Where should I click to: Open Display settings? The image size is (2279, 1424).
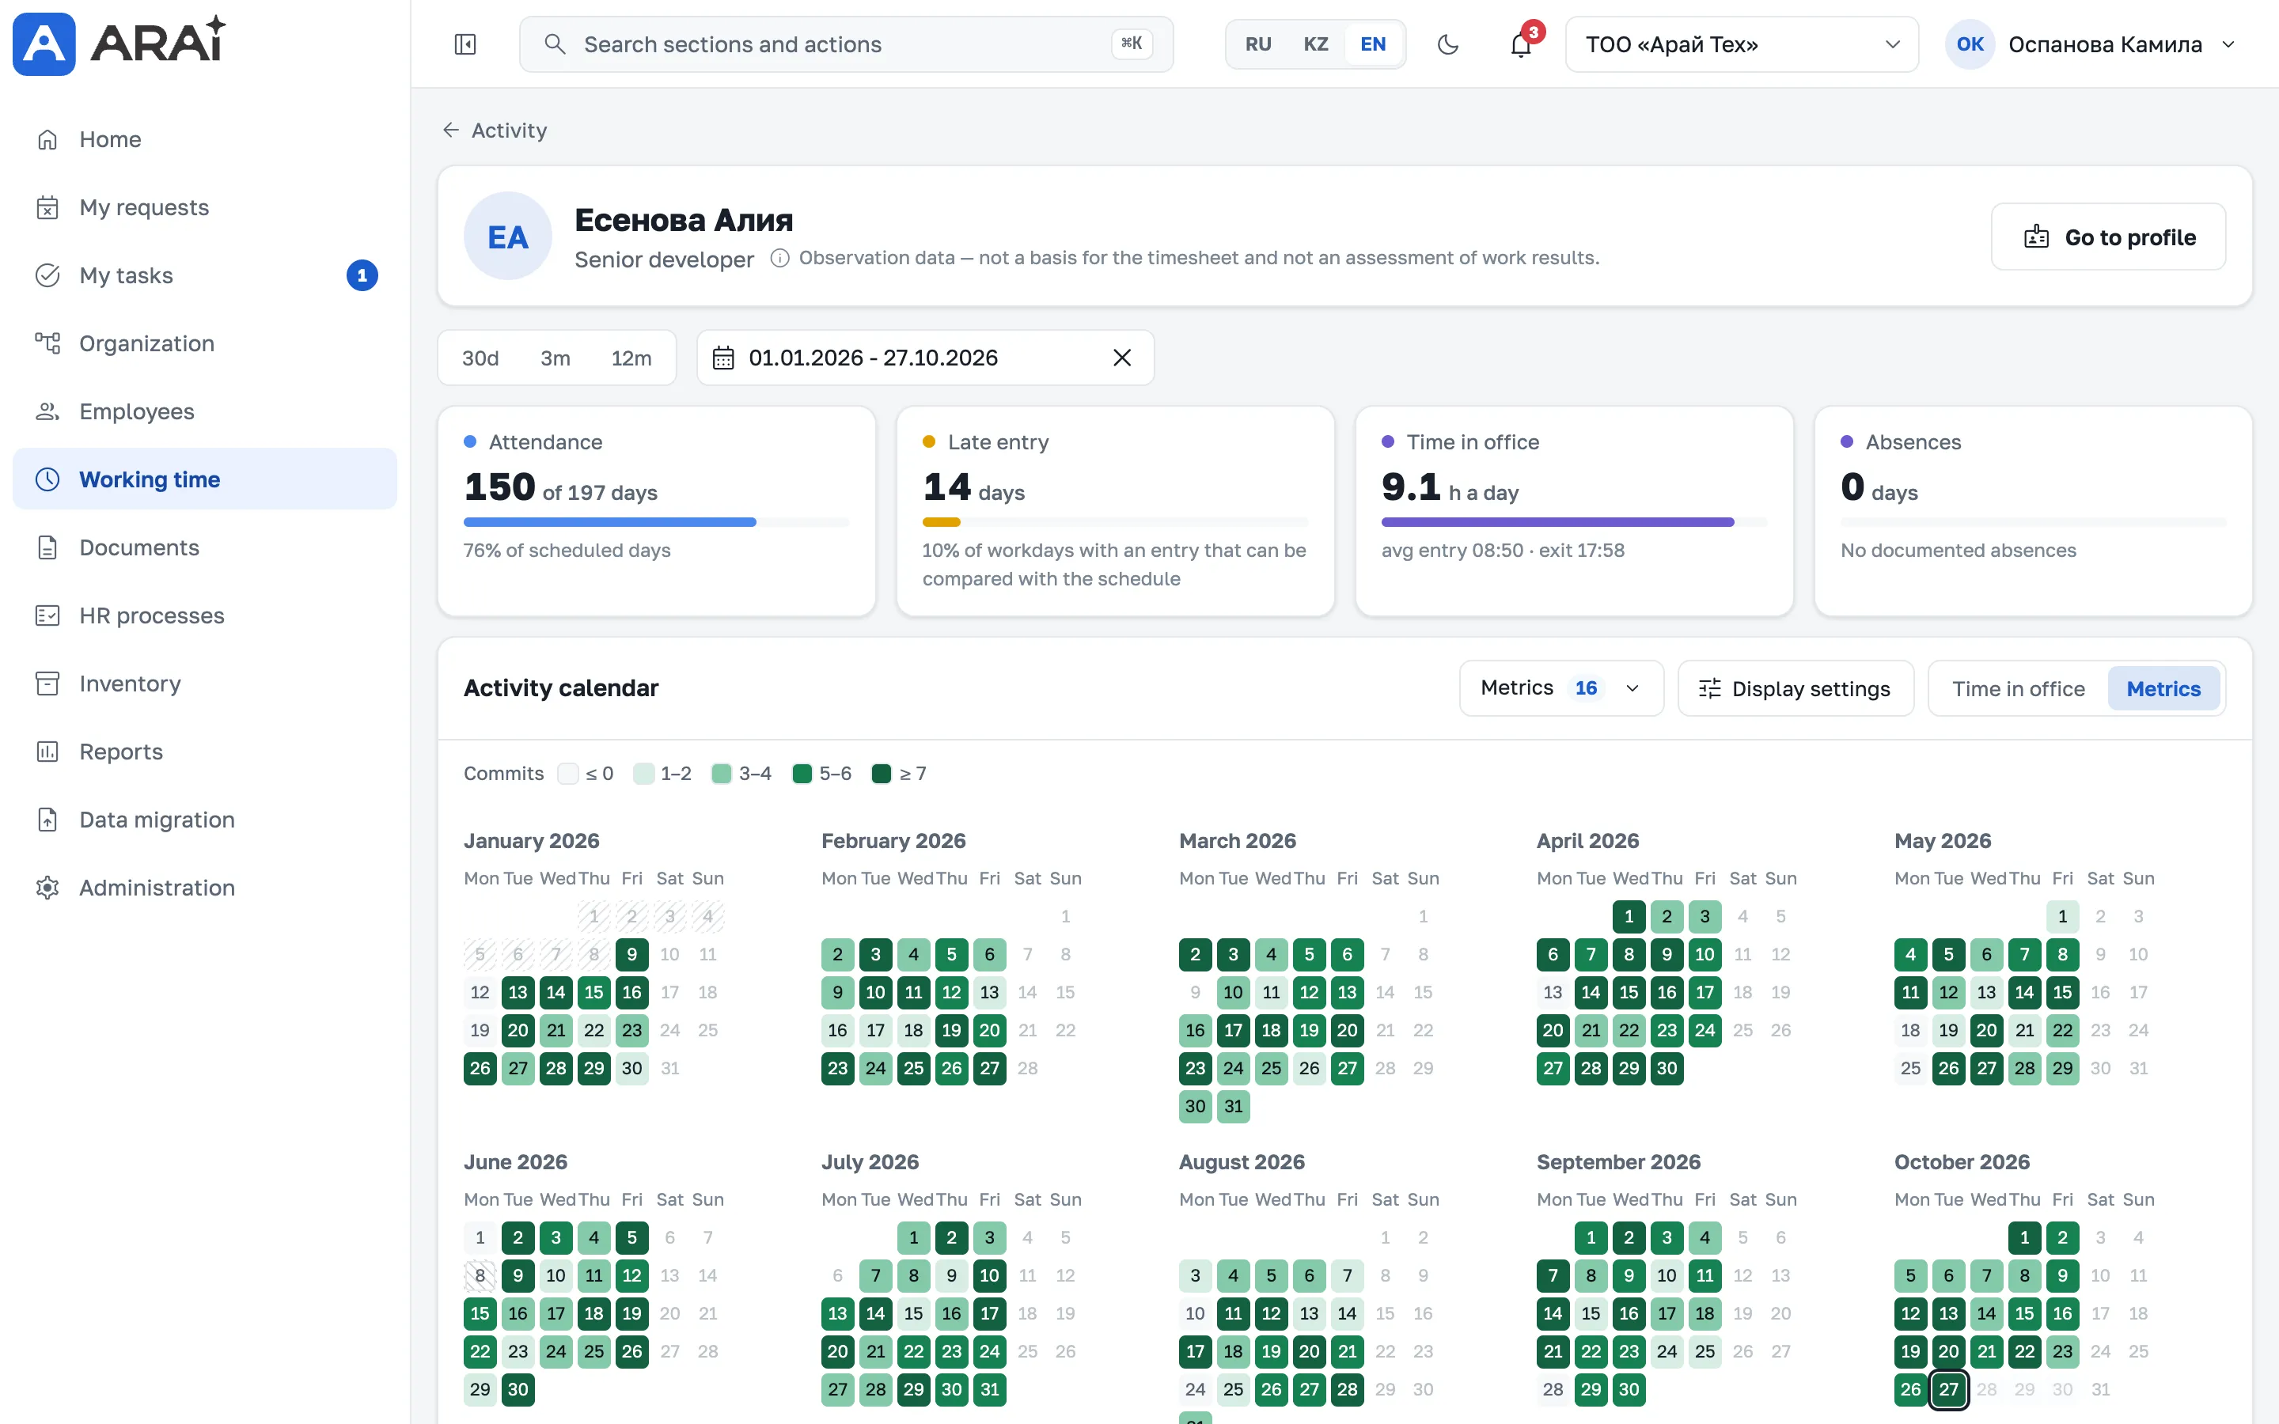click(x=1795, y=688)
